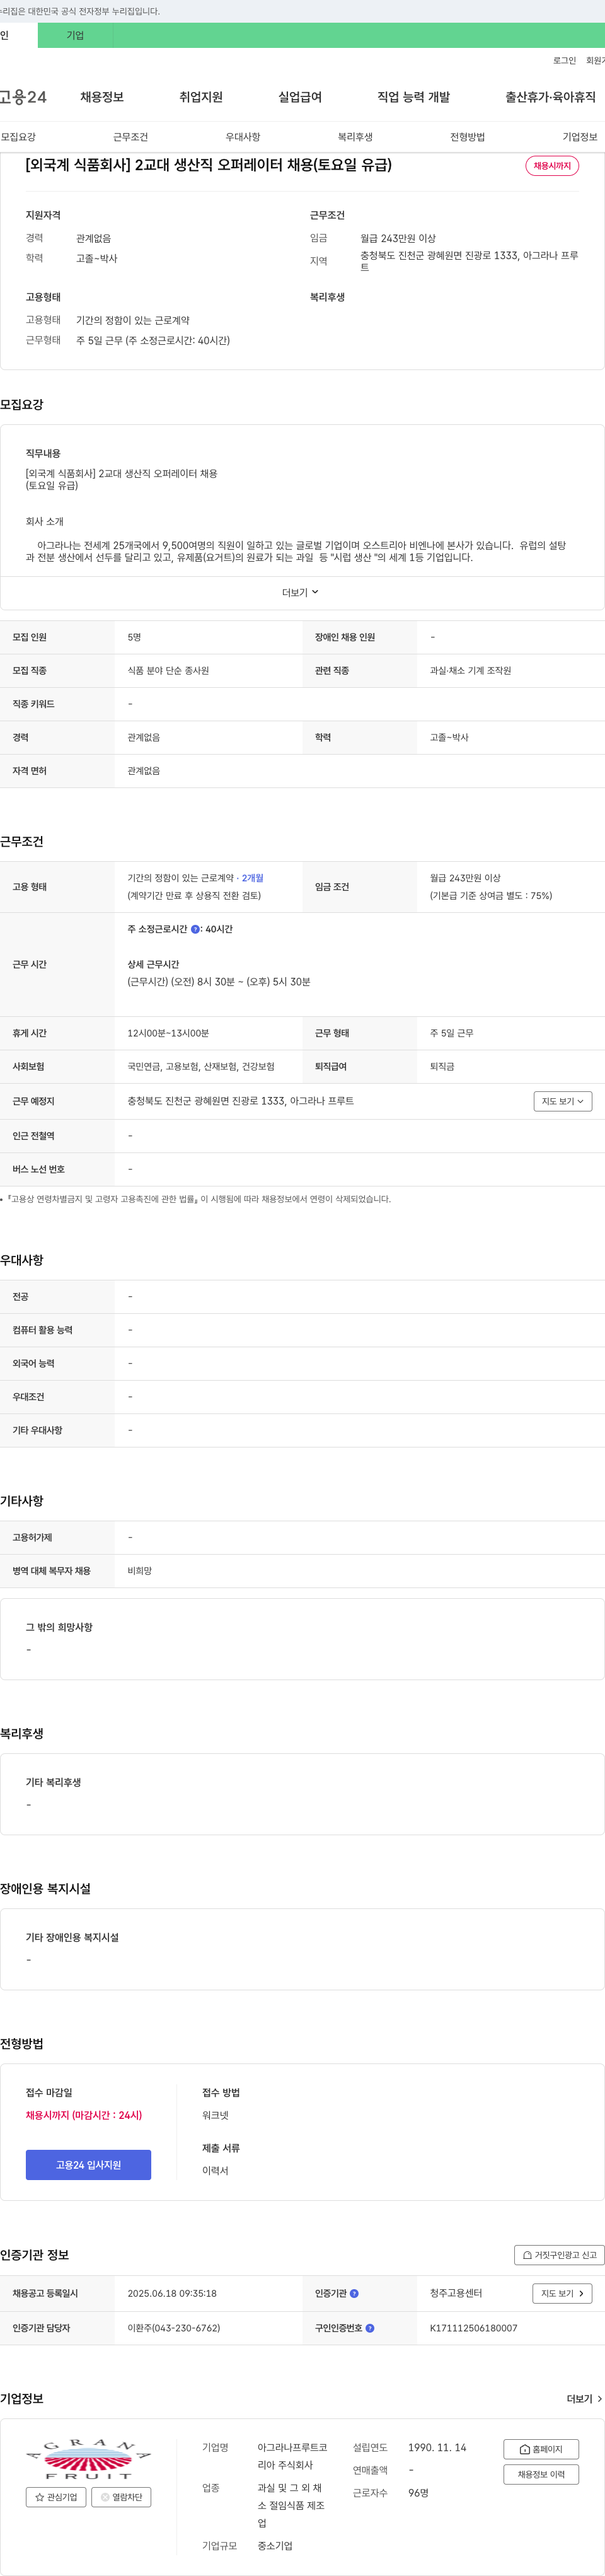Open the 실업급여 main menu
This screenshot has height=2576, width=605.
point(300,97)
